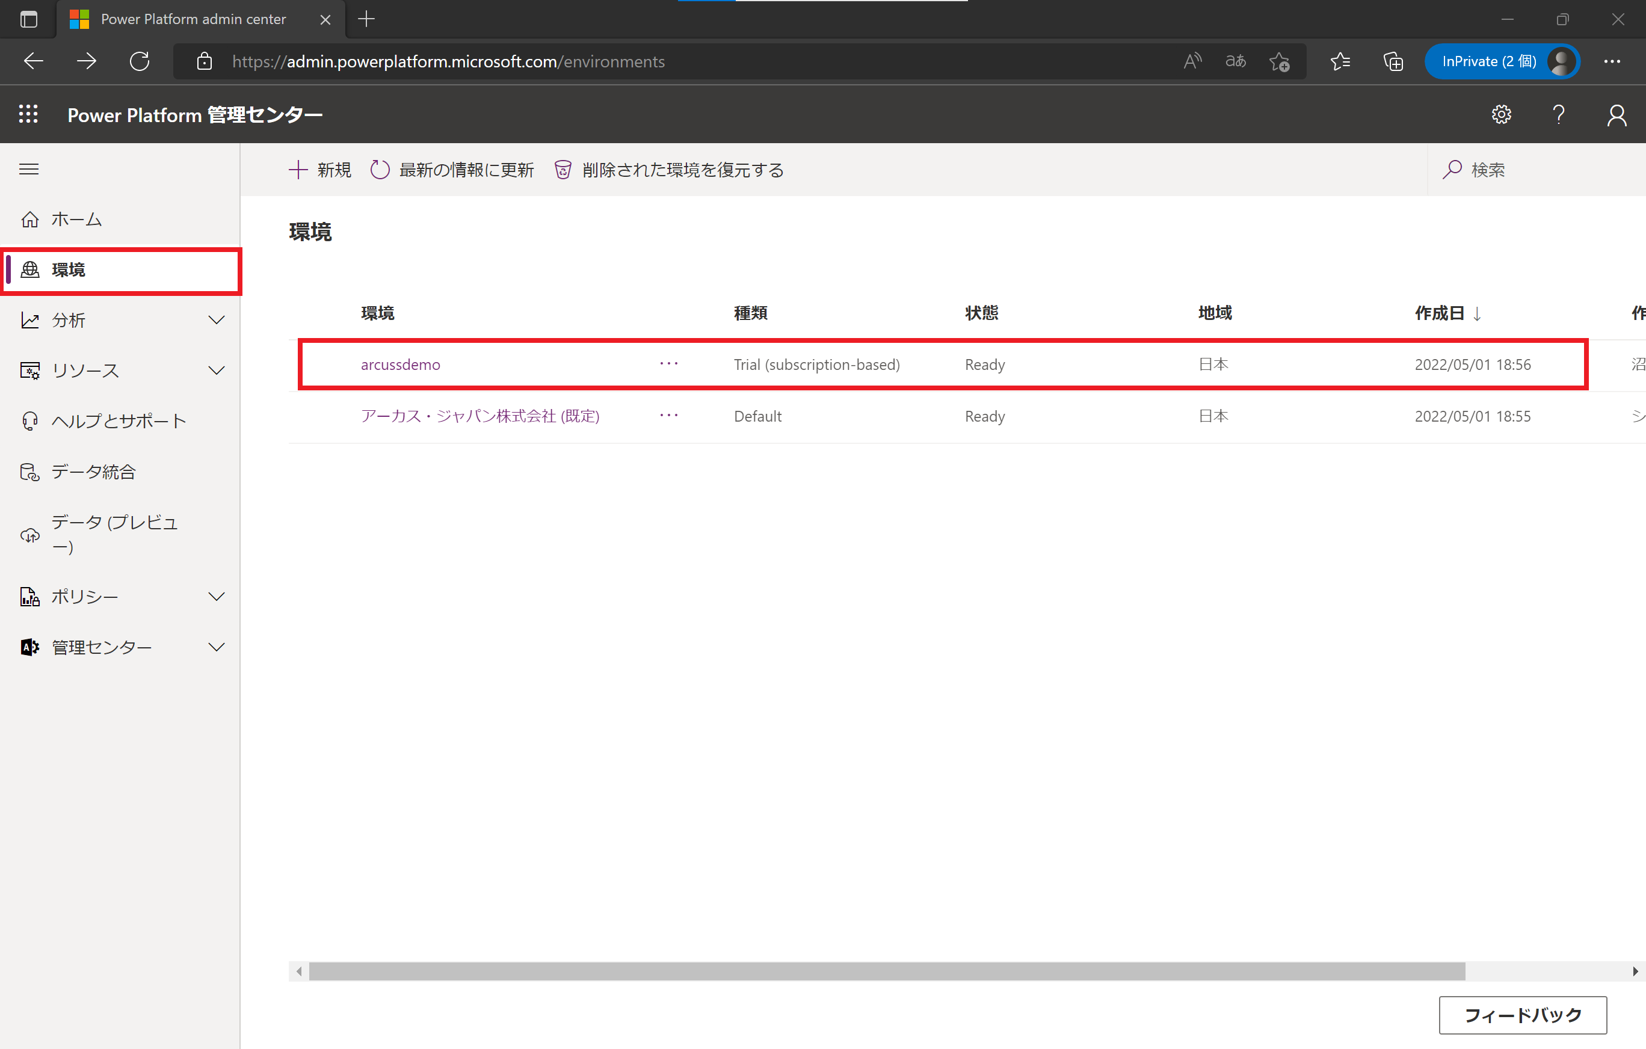Open the tab actions menu icon

click(x=29, y=19)
